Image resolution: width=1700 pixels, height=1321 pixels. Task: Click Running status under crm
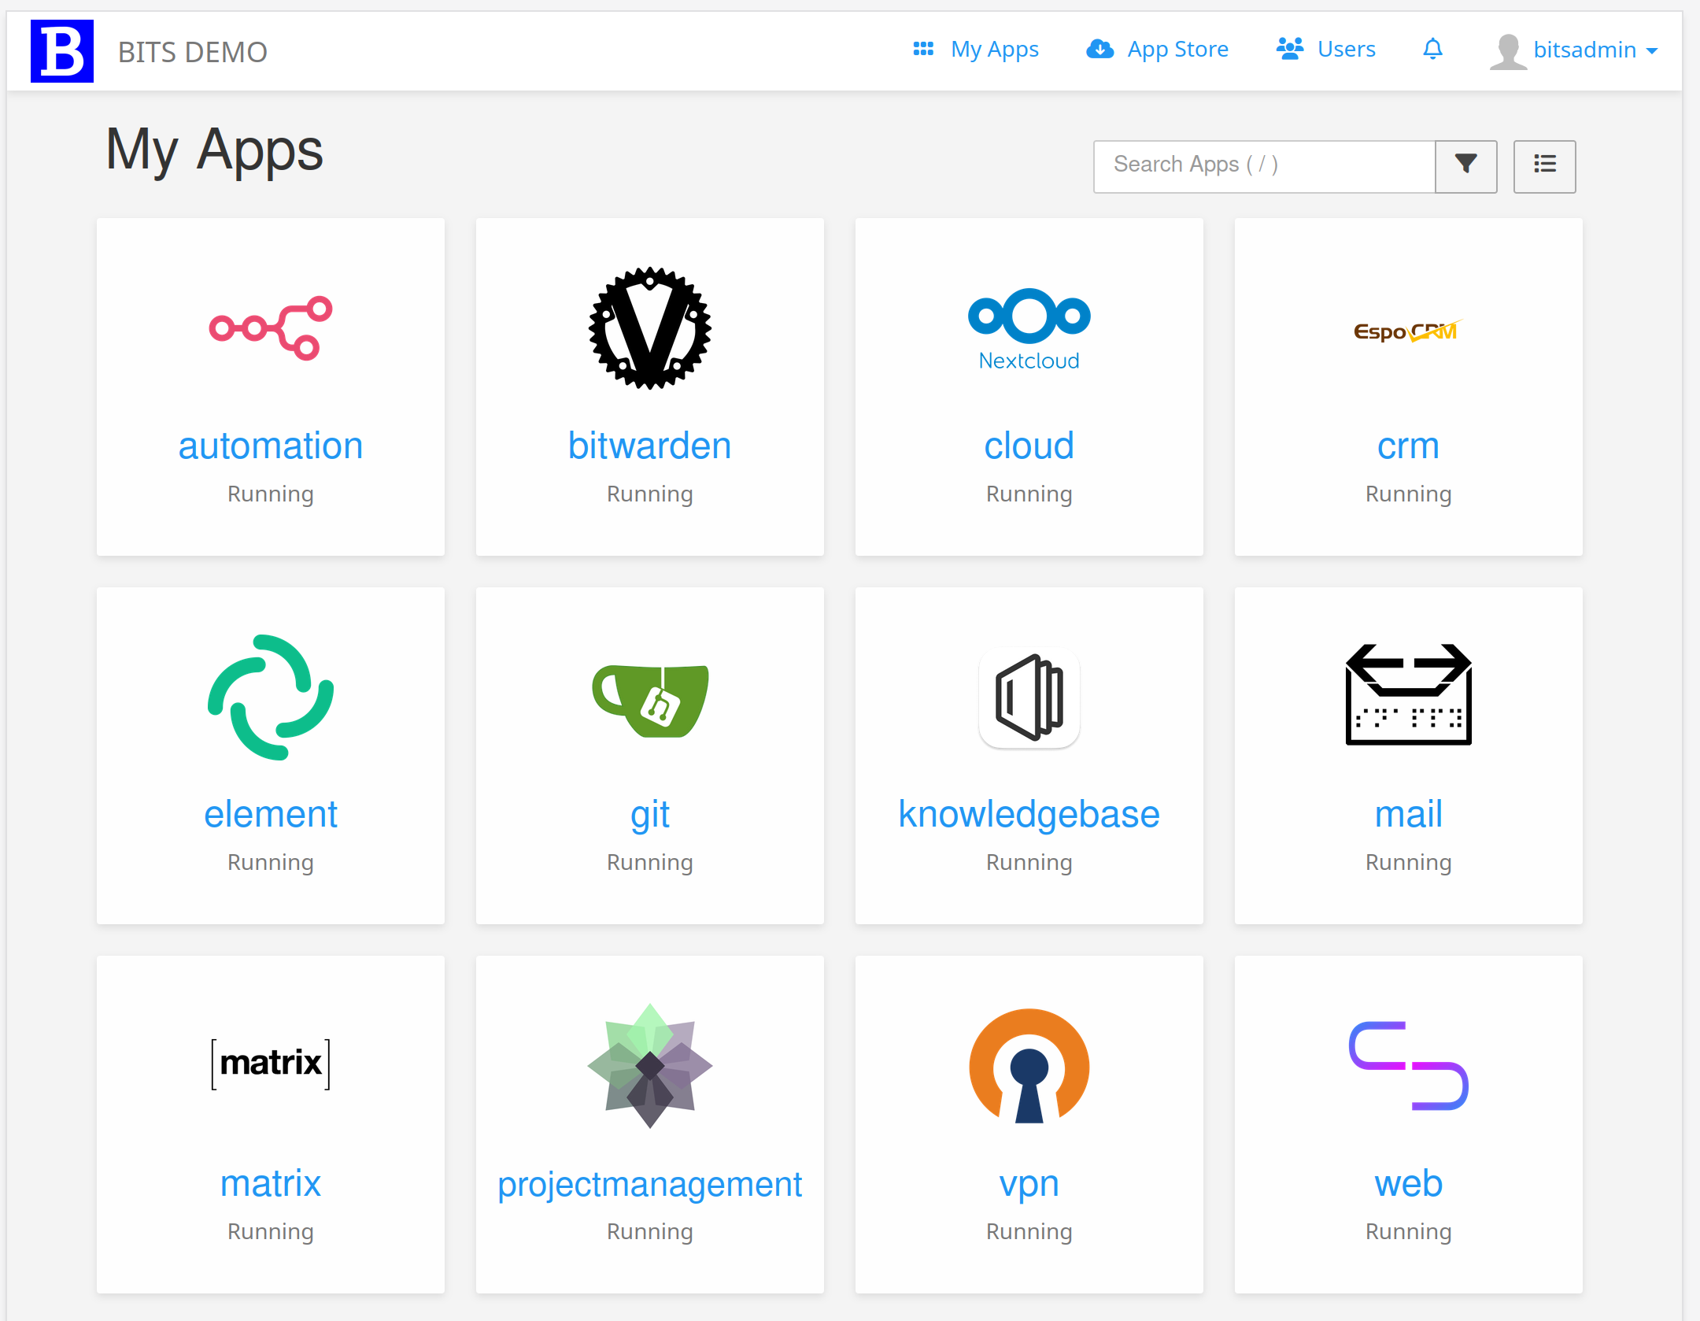[x=1409, y=494]
